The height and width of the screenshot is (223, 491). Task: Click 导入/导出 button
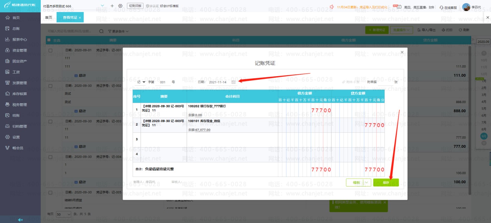(x=427, y=30)
